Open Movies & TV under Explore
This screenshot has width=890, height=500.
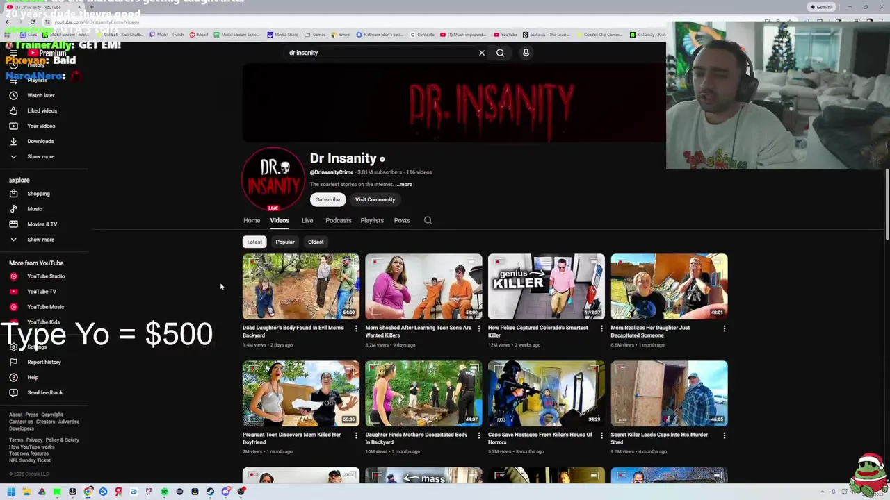(42, 224)
